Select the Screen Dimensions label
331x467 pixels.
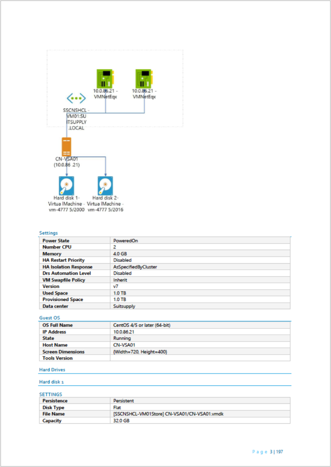pyautogui.click(x=63, y=352)
